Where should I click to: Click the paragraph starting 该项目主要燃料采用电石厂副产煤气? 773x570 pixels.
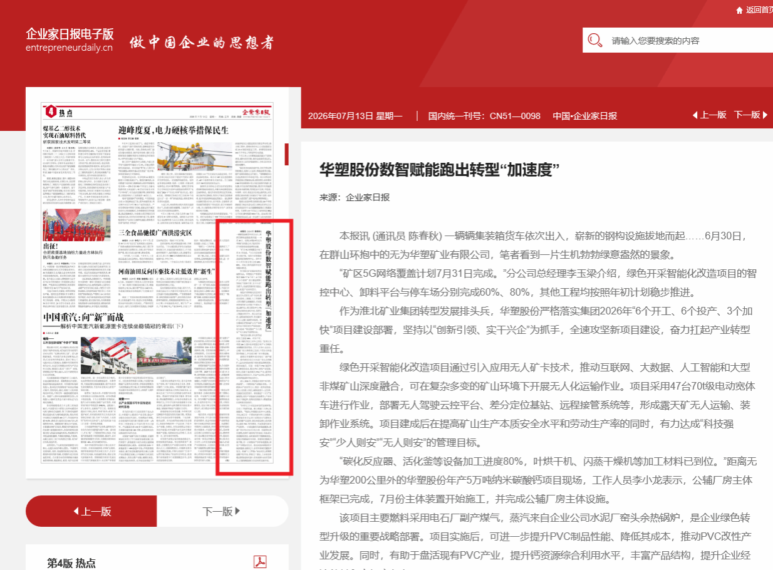[536, 540]
